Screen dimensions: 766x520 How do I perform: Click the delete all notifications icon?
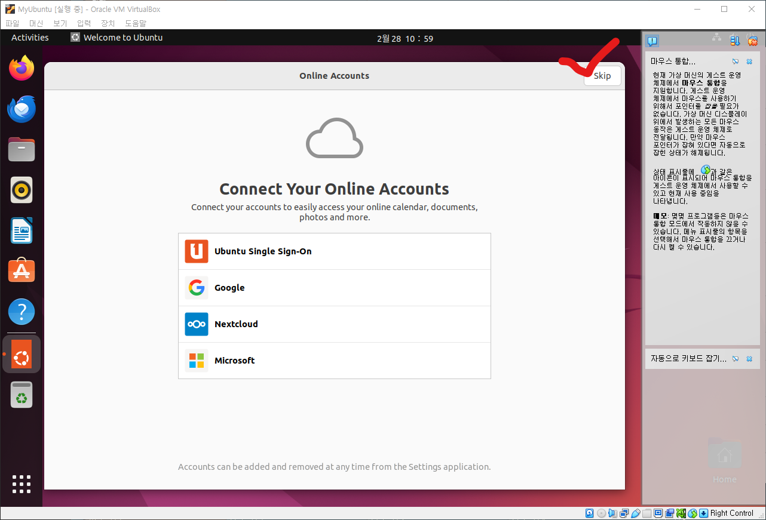(x=753, y=41)
